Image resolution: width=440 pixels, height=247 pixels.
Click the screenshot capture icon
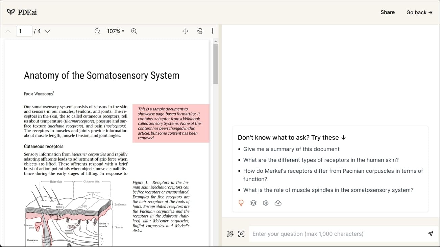coord(241,234)
